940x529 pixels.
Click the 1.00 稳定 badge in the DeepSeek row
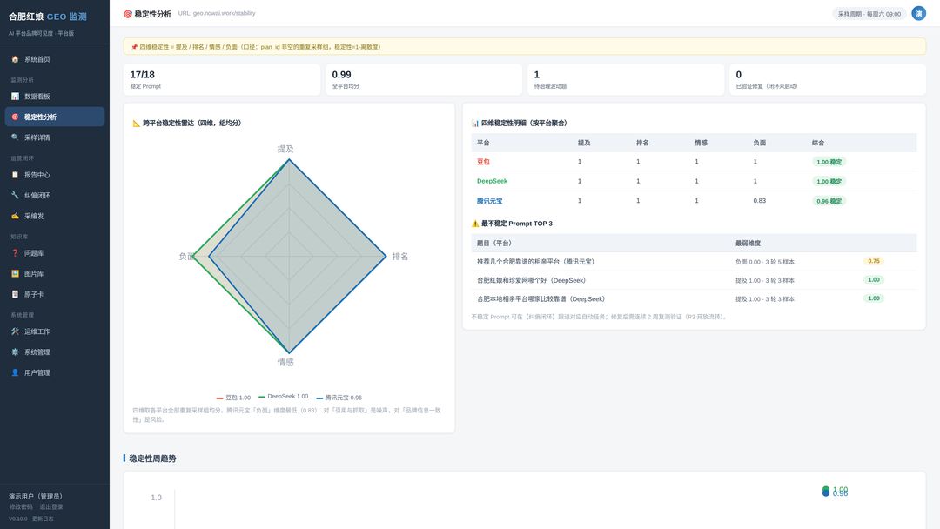click(x=829, y=182)
